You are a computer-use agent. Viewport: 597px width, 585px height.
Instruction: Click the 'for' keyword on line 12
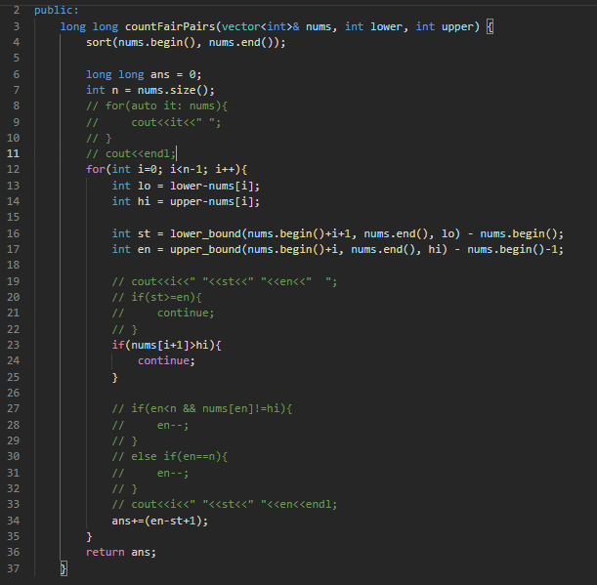pyautogui.click(x=96, y=169)
